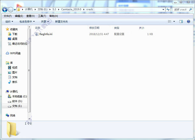Click the 配置设置 type cell
The height and width of the screenshot is (140, 195).
pos(119,34)
